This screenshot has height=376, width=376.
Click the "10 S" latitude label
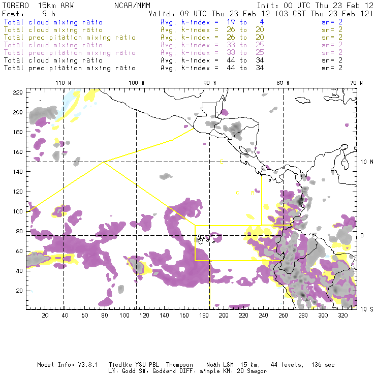coord(367,309)
